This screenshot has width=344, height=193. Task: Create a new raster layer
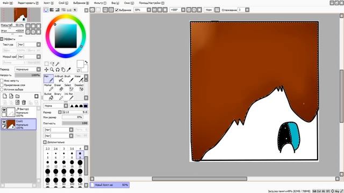click(5, 96)
